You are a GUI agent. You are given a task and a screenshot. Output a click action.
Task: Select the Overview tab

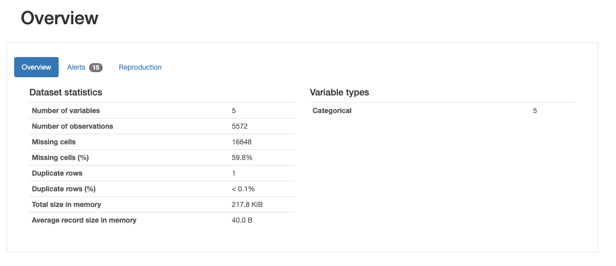36,67
